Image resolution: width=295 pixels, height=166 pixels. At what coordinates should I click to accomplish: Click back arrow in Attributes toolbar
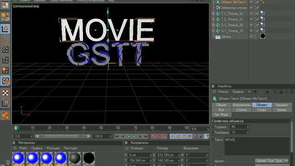(255, 92)
